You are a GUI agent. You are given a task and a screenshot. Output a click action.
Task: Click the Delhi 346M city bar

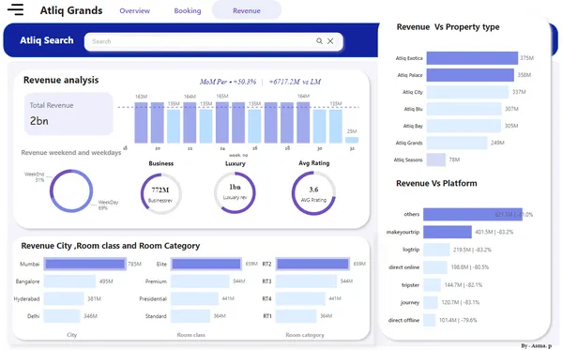[62, 316]
